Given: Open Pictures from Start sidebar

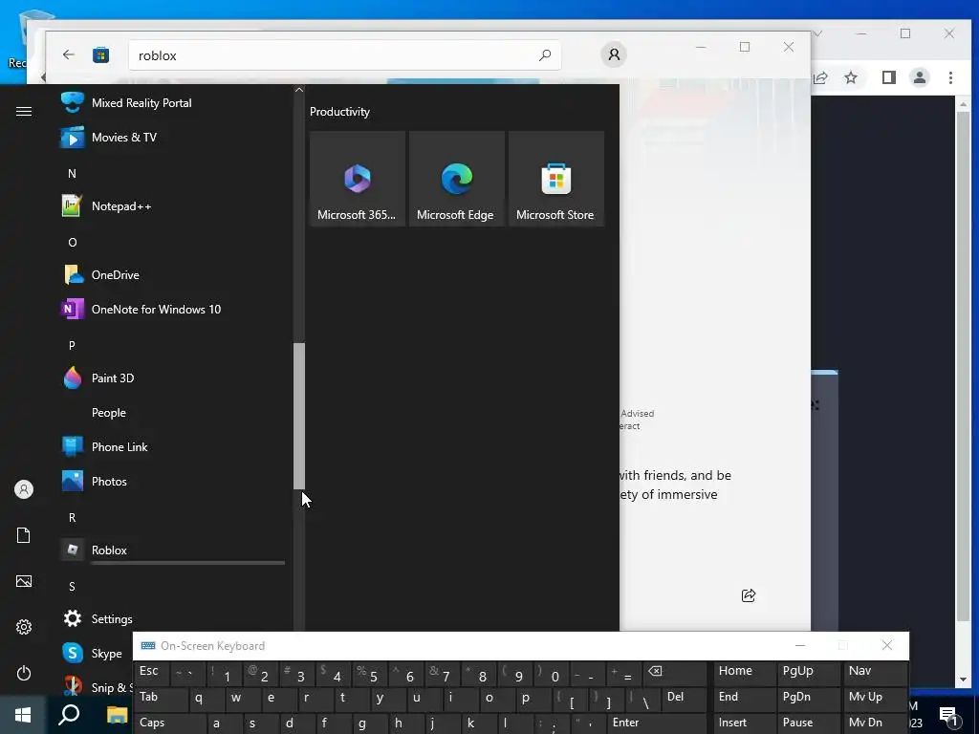Looking at the screenshot, I should coord(24,581).
